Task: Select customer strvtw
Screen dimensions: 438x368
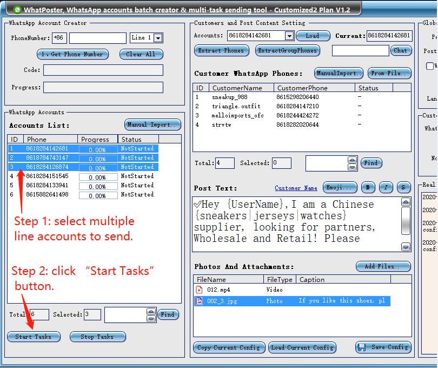Action: pos(293,124)
